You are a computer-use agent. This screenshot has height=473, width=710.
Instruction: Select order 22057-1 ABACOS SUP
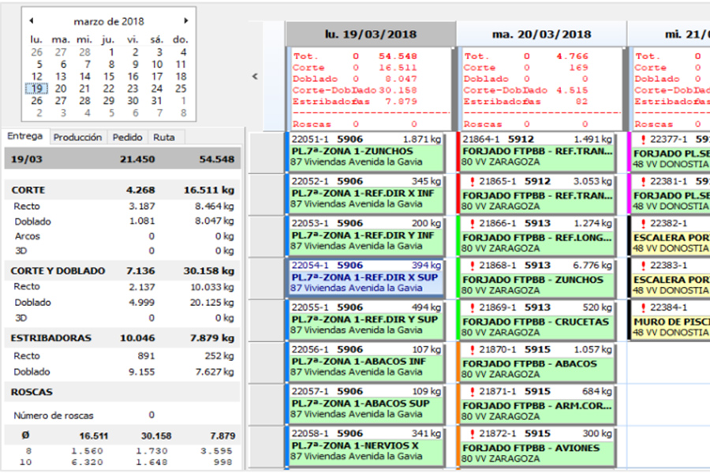(366, 404)
